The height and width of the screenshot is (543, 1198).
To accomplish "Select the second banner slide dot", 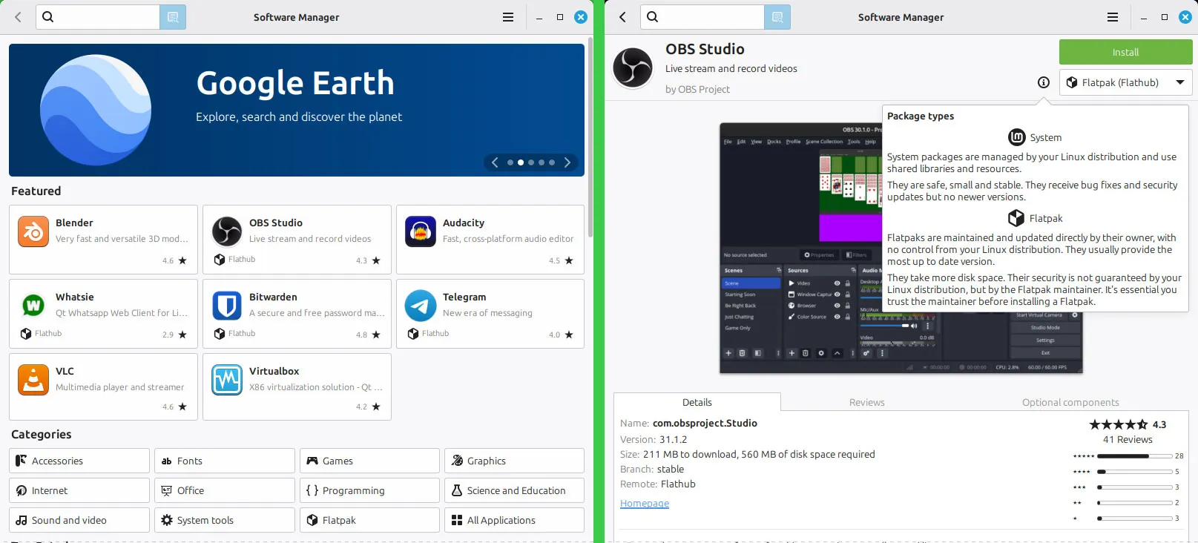I will [521, 162].
